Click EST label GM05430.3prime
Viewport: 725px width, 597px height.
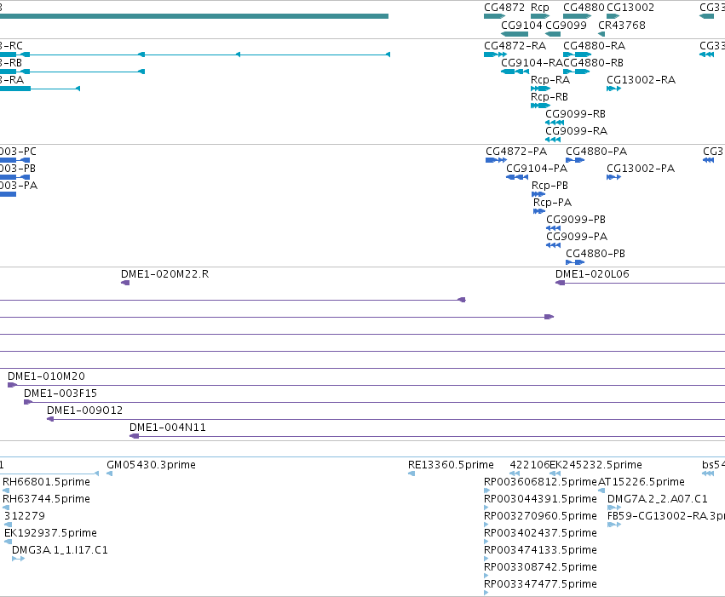(x=151, y=465)
